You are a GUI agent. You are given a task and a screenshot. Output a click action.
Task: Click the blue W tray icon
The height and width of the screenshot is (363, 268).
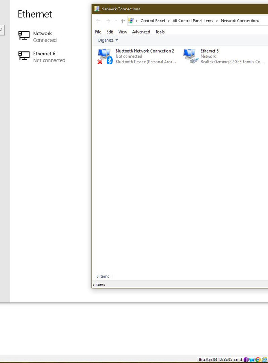(x=252, y=360)
